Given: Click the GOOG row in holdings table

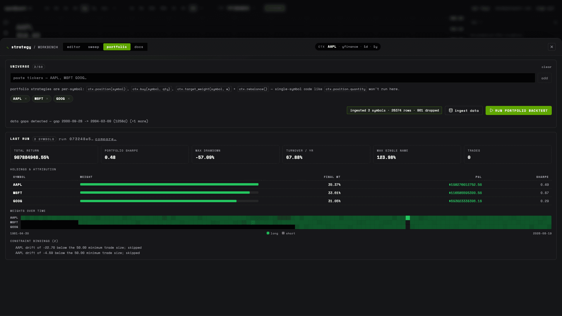Looking at the screenshot, I should pyautogui.click(x=281, y=201).
